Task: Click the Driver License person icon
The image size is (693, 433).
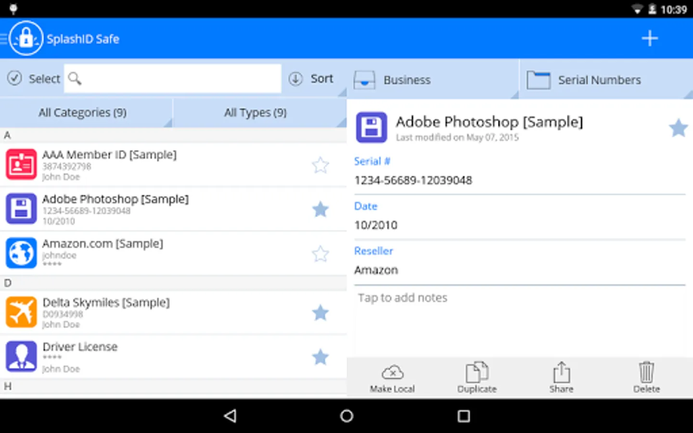Action: pos(21,357)
